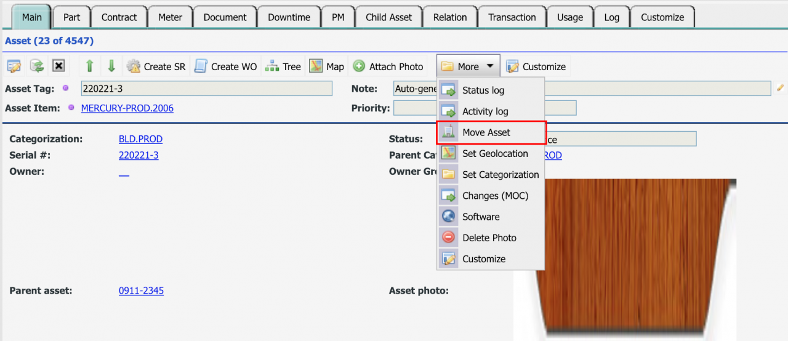Go to next asset with down arrow
788x341 pixels.
pos(111,66)
